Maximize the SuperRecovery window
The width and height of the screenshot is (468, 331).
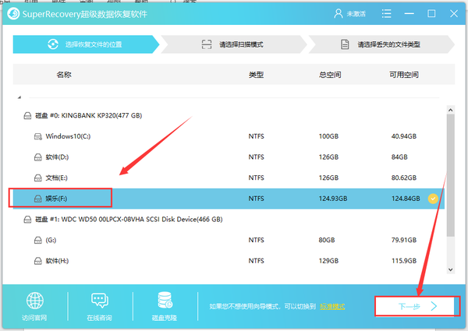(431, 14)
